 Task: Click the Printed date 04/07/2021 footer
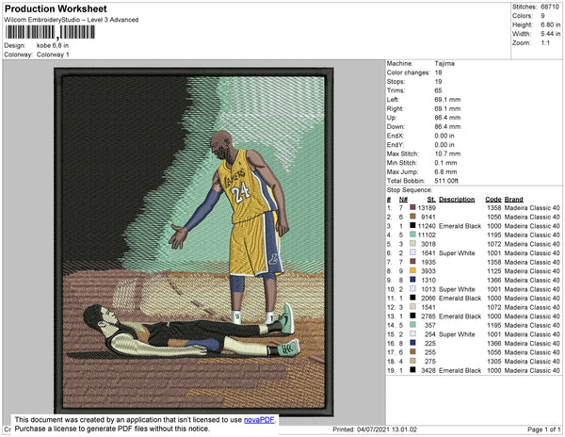pyautogui.click(x=375, y=429)
